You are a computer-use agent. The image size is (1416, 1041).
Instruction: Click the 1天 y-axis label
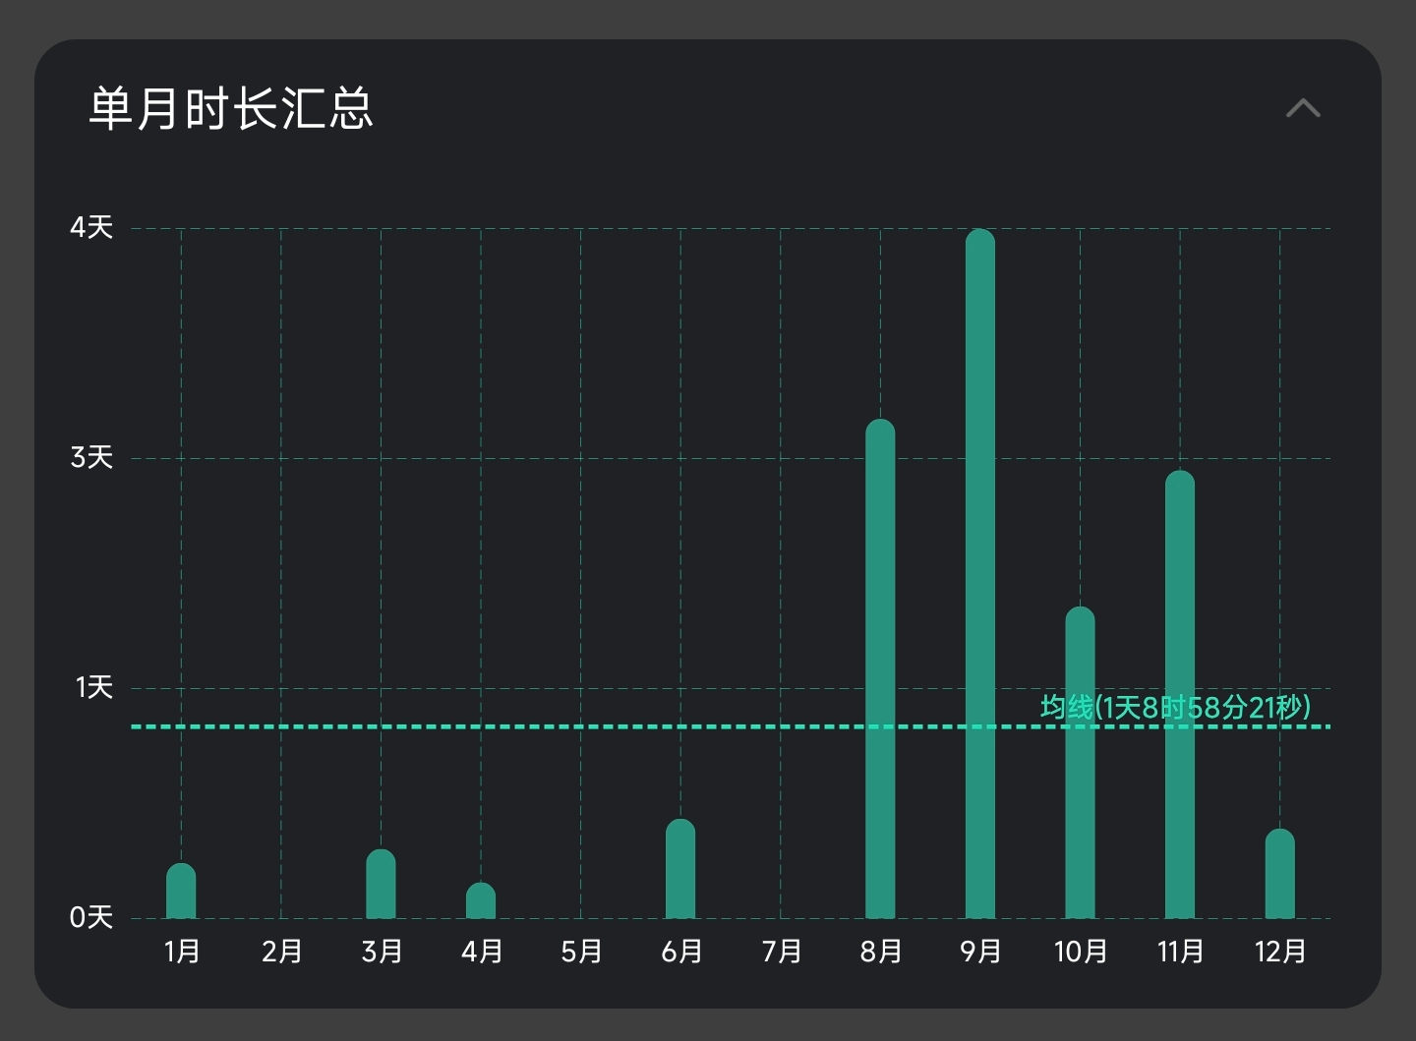coord(94,688)
